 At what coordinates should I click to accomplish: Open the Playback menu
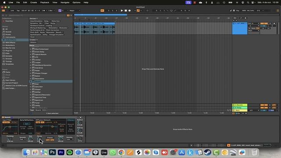(45, 3)
